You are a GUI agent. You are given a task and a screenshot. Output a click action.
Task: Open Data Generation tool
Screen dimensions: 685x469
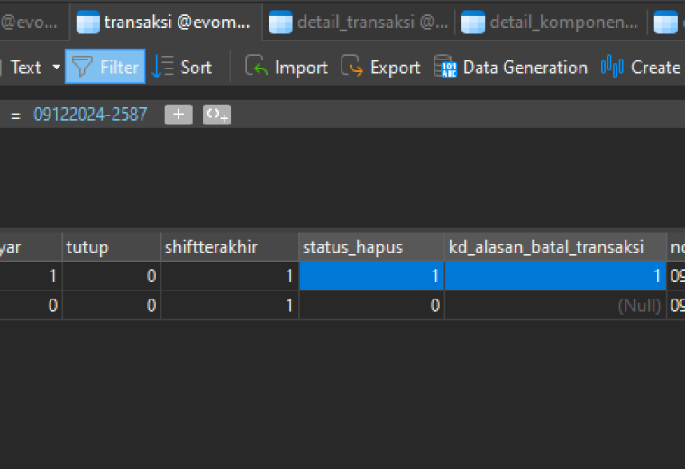pos(510,67)
